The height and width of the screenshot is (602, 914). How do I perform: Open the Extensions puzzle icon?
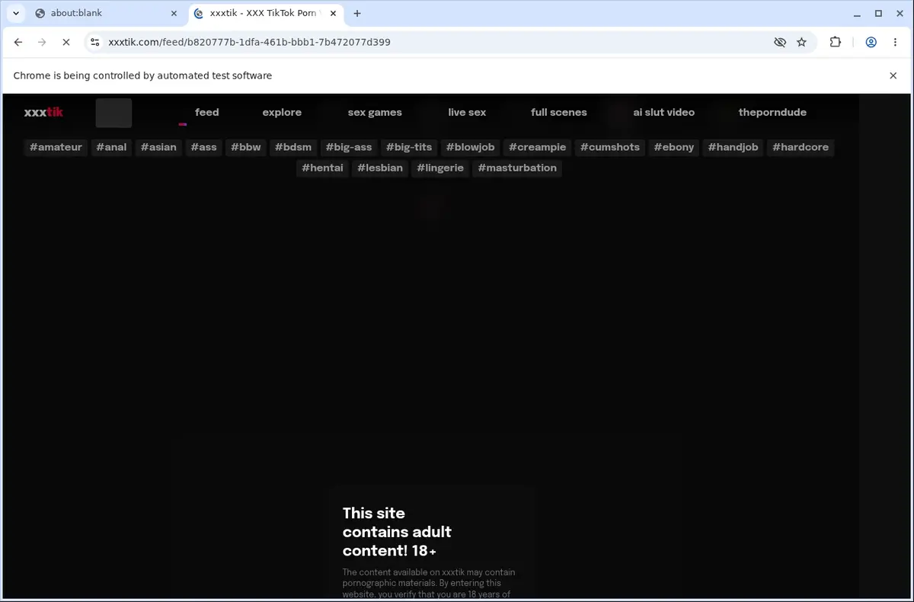(x=836, y=43)
